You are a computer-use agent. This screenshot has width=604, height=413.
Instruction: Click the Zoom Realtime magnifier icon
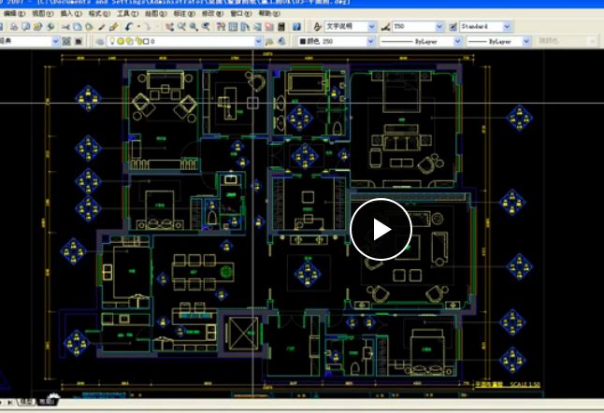pos(181,27)
